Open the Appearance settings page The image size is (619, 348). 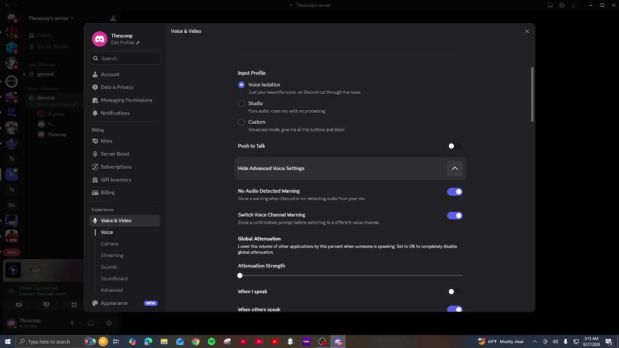[125, 303]
